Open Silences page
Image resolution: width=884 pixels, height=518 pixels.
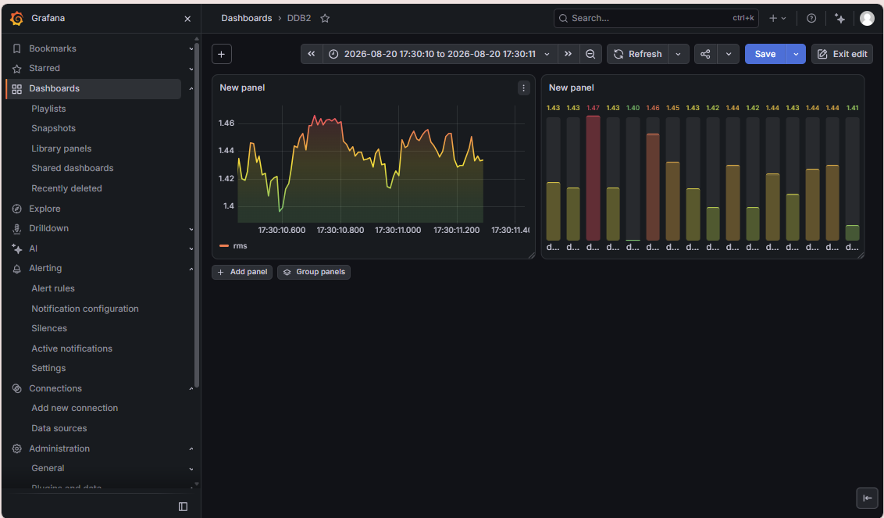pyautogui.click(x=49, y=328)
